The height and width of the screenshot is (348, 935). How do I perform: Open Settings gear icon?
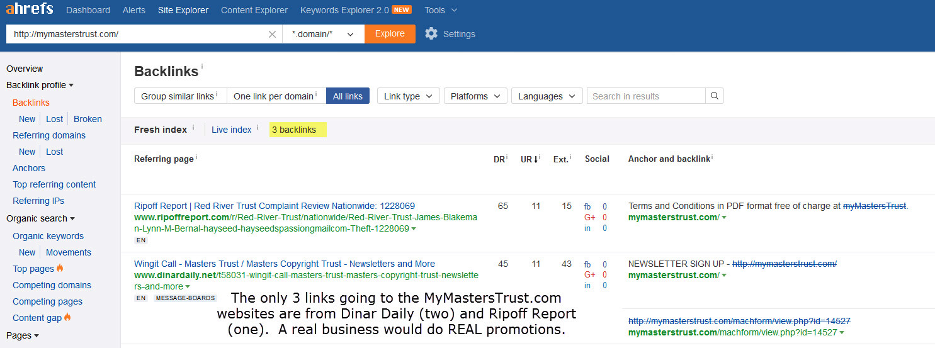[x=431, y=34]
